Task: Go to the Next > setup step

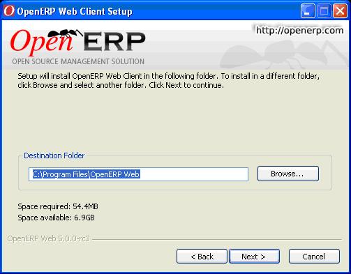Action: (254, 257)
